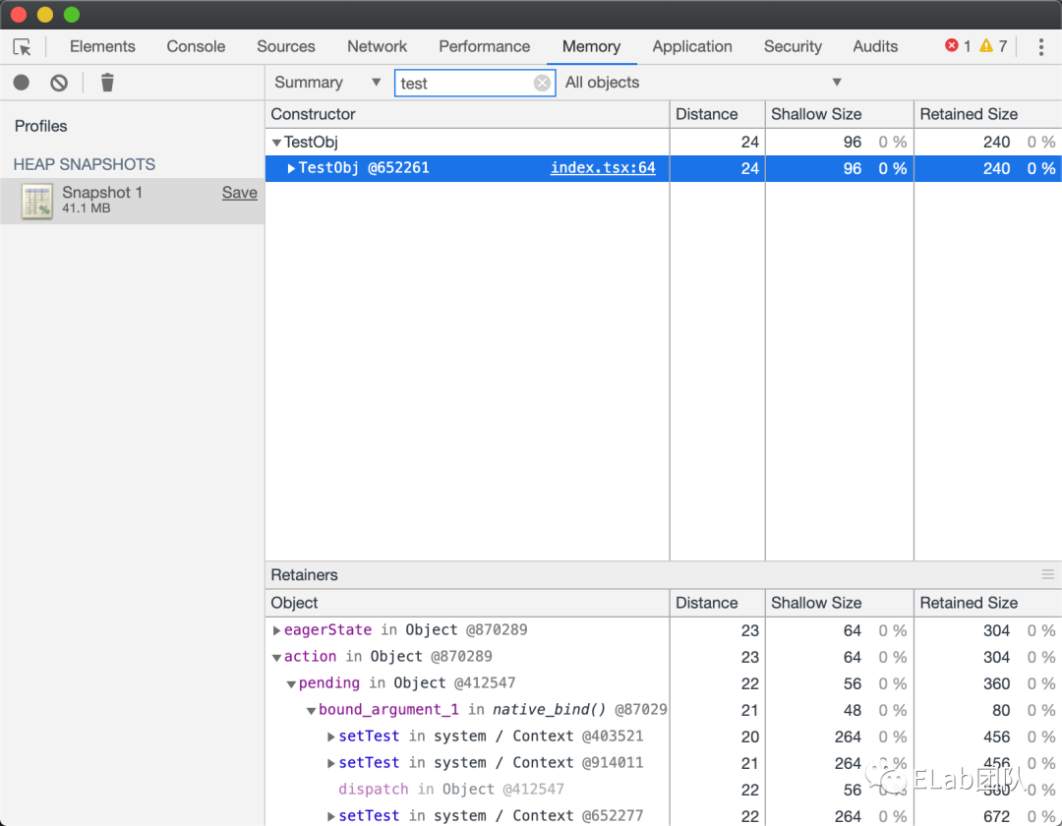Open the Network tab

[378, 47]
